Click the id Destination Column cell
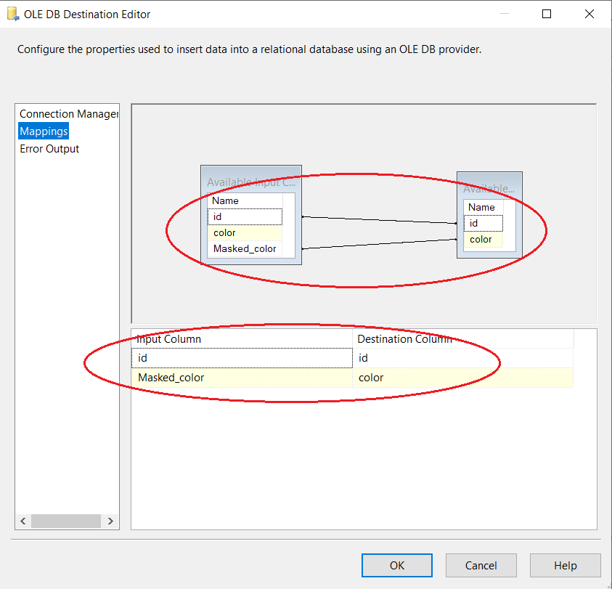 click(x=462, y=358)
